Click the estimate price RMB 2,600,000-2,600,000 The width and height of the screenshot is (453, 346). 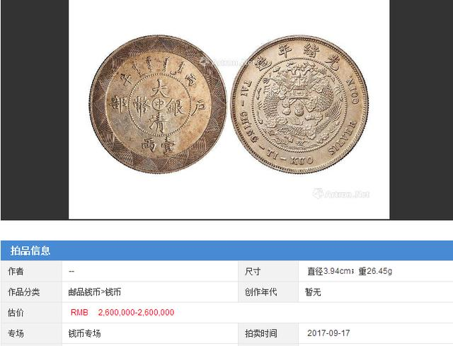[x=122, y=313]
